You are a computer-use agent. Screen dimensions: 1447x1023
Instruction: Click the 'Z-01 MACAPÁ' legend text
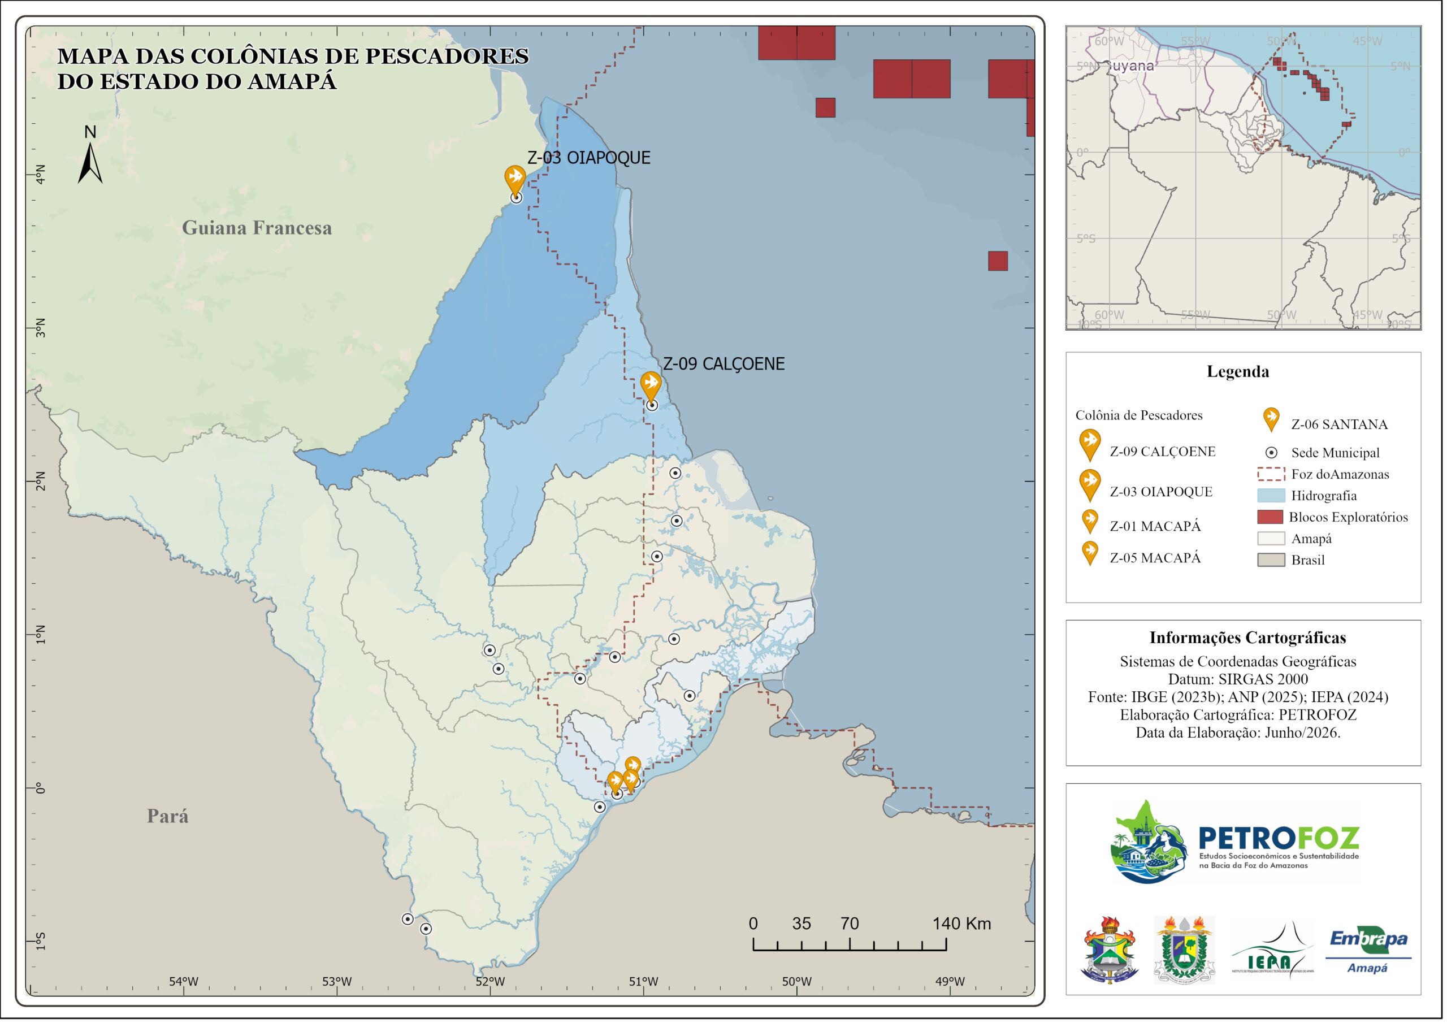1156,527
